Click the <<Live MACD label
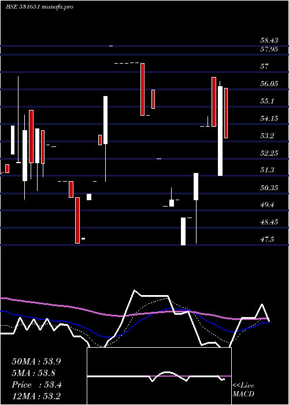Image resolution: width=289 pixels, height=405 pixels. (x=243, y=390)
